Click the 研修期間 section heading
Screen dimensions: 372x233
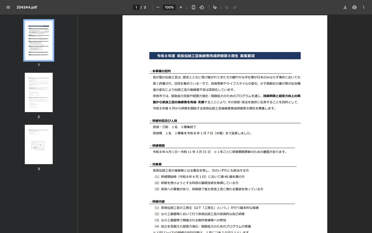[x=158, y=145]
